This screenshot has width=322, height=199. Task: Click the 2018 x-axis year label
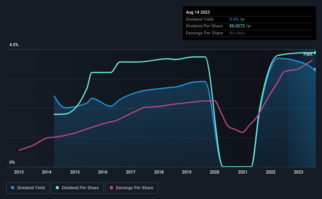point(159,172)
